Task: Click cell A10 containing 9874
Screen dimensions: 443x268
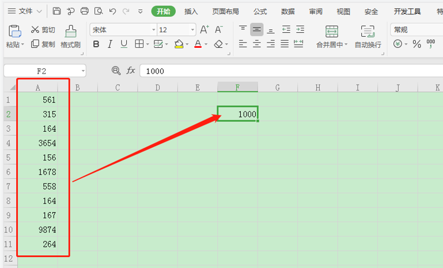Action: tap(37, 229)
